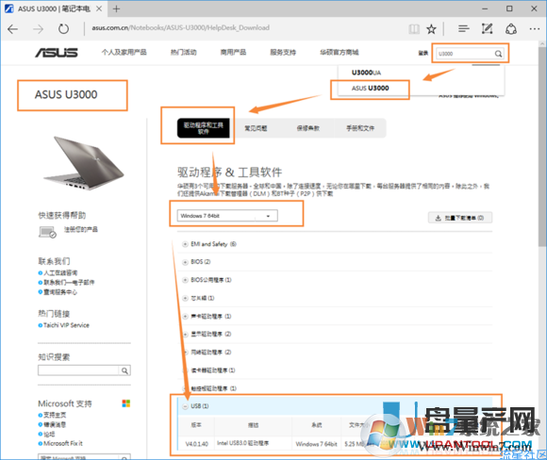Click the ASUS logo
The width and height of the screenshot is (547, 460).
click(x=57, y=52)
